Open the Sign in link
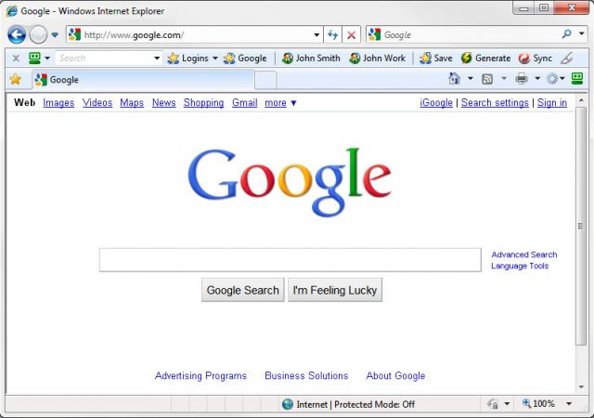Viewport: 594px width, 418px height. pos(552,103)
